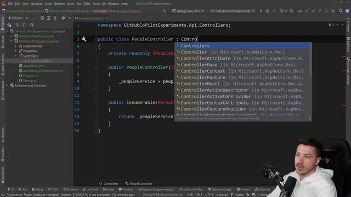Open the Terminal tool window
Image resolution: width=351 pixels, height=197 pixels.
click(x=126, y=189)
